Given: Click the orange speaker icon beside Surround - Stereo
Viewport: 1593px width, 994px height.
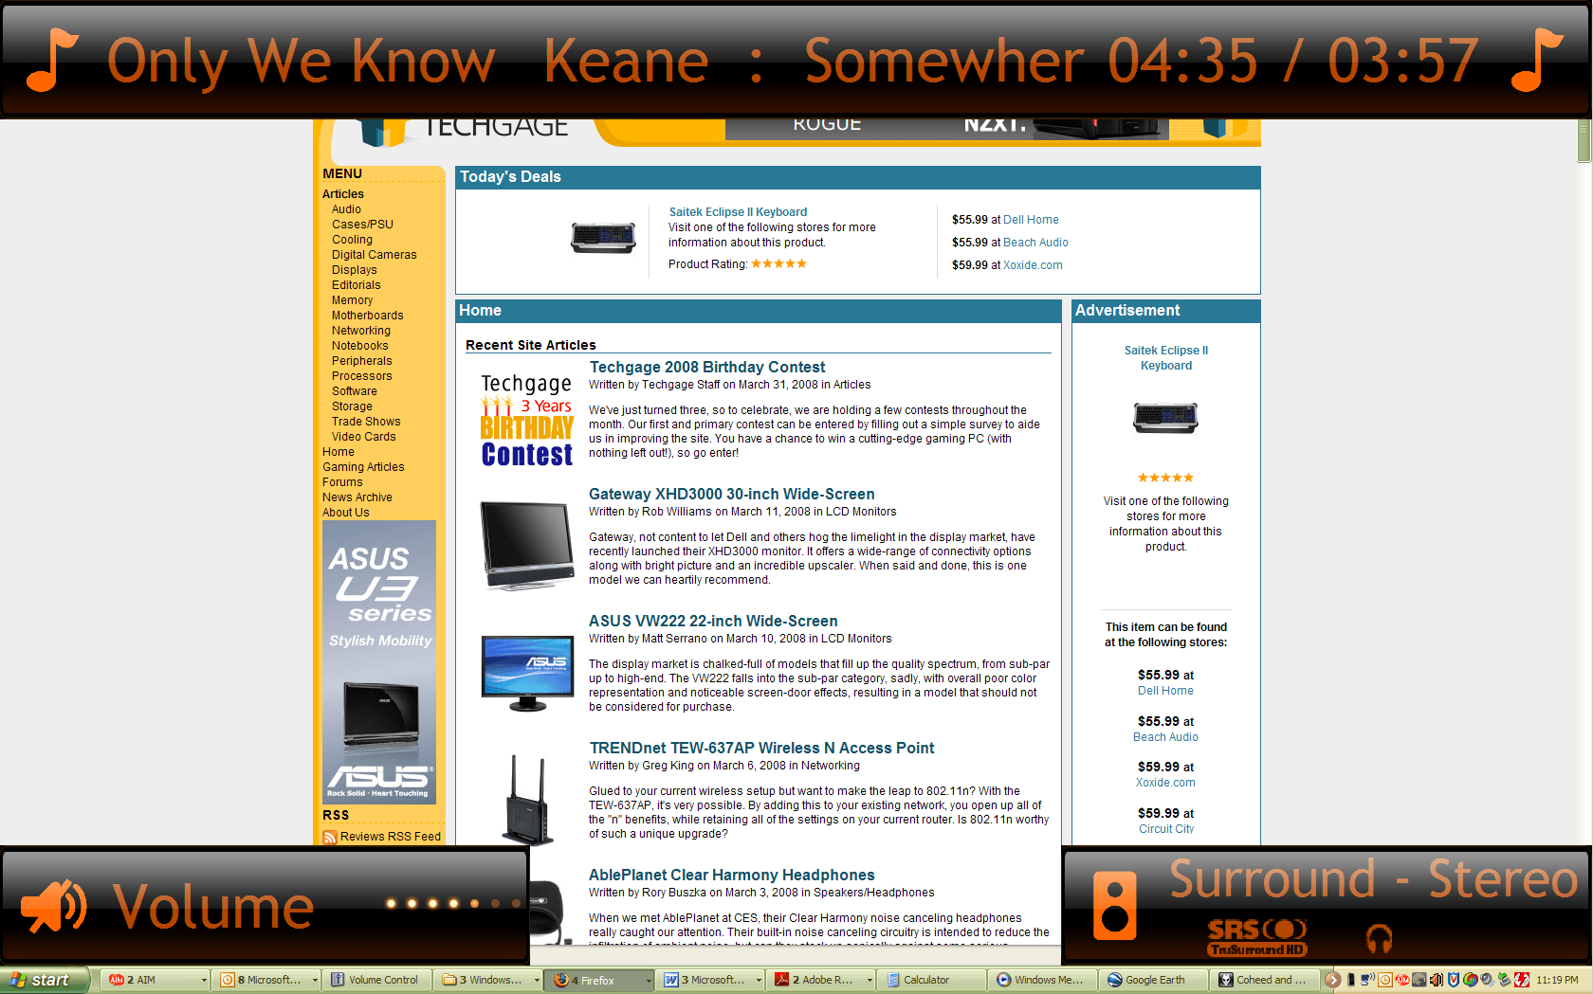Looking at the screenshot, I should tap(1114, 905).
